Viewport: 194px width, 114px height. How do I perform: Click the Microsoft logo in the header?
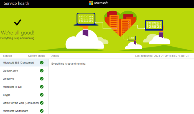pos(98,3)
